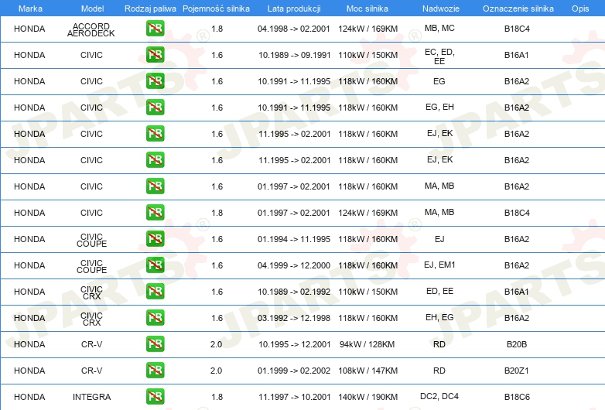605x410 pixels.
Task: Select the ED, EE body cell
Action: 439,291
